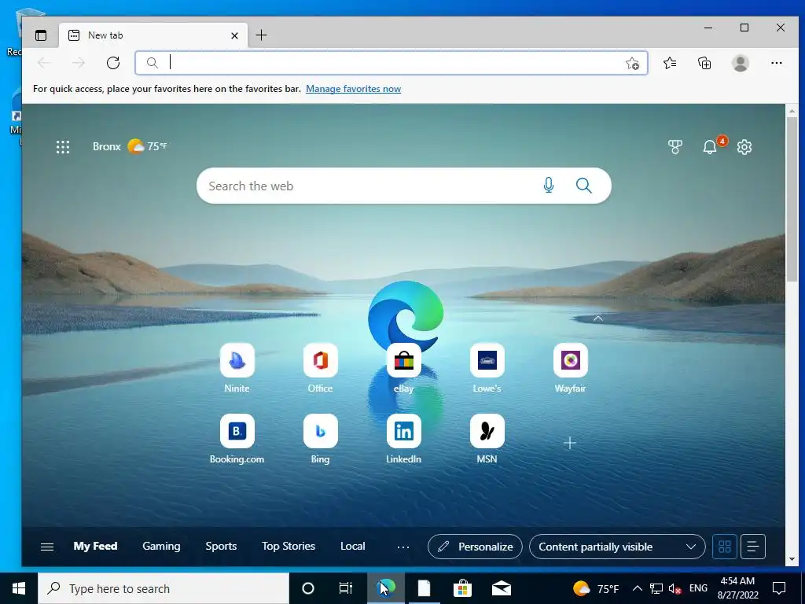Click the page vertical scrollbar thumb

(792, 199)
